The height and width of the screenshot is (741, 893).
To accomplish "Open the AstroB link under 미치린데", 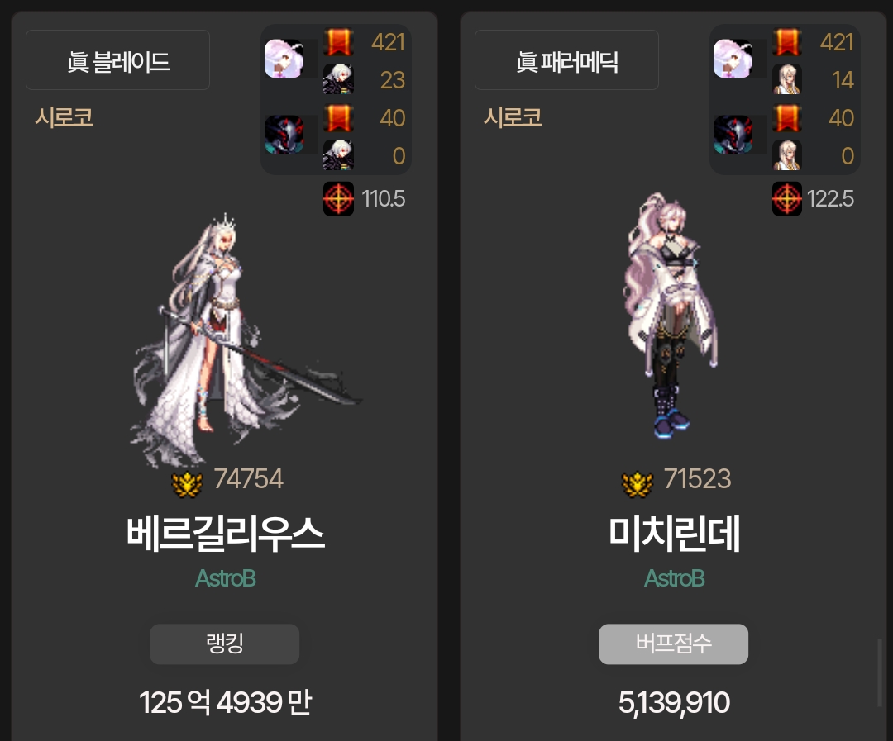I will click(675, 578).
